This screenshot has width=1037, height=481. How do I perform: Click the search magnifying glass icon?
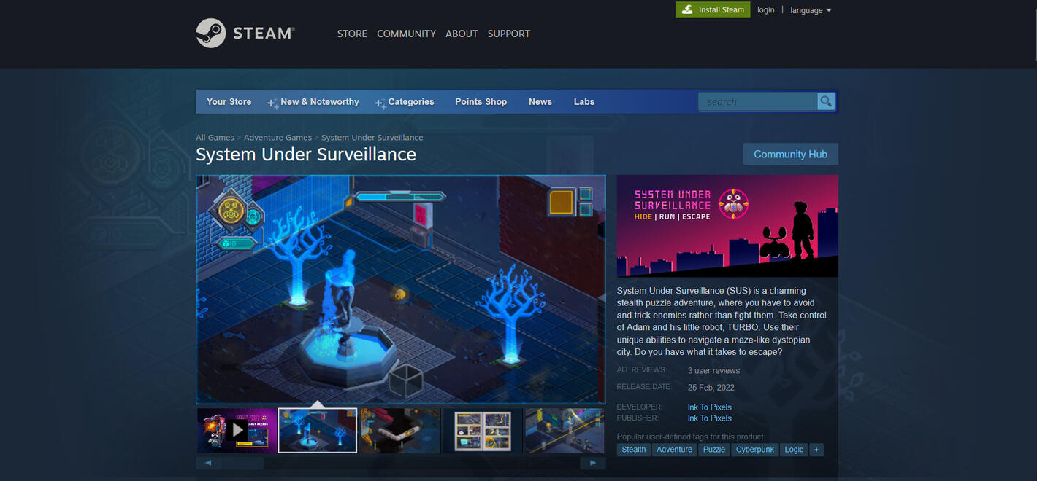click(x=825, y=101)
